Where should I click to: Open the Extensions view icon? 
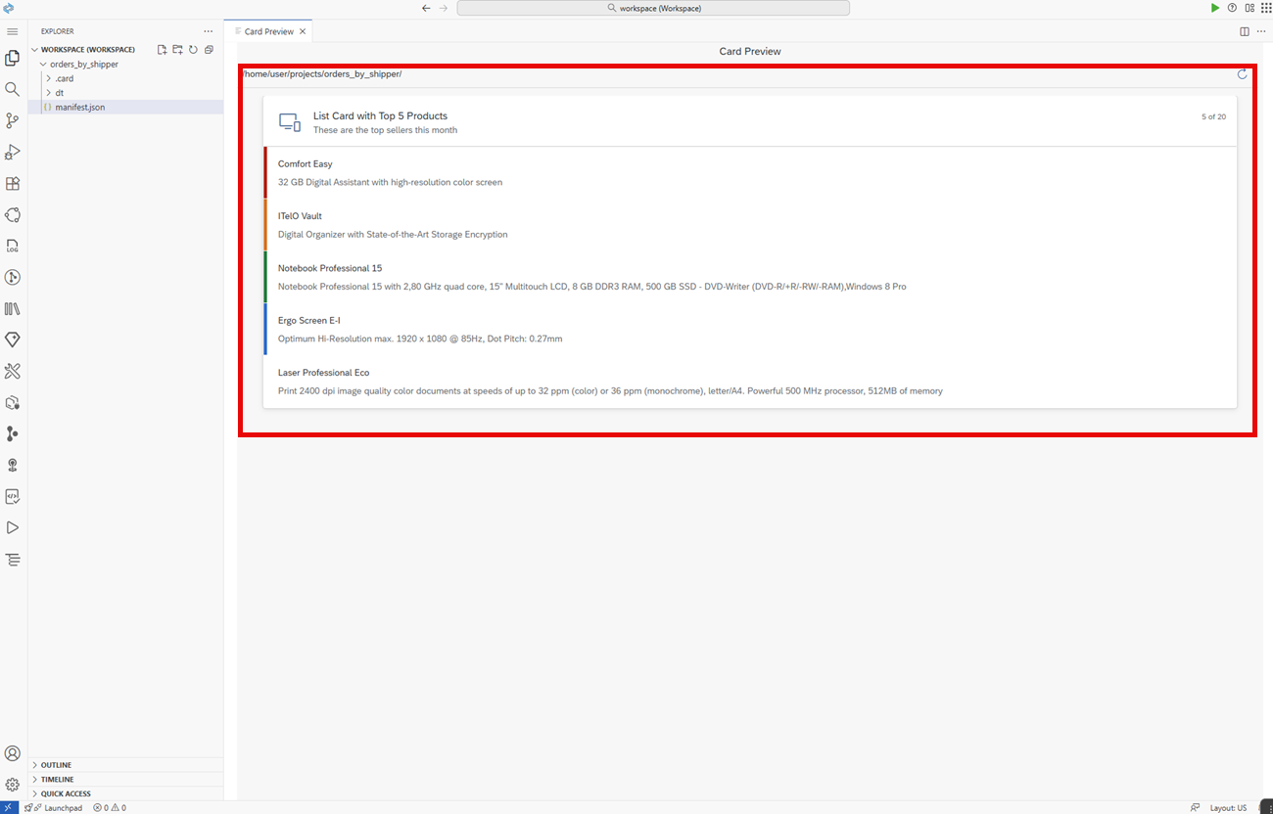tap(13, 183)
